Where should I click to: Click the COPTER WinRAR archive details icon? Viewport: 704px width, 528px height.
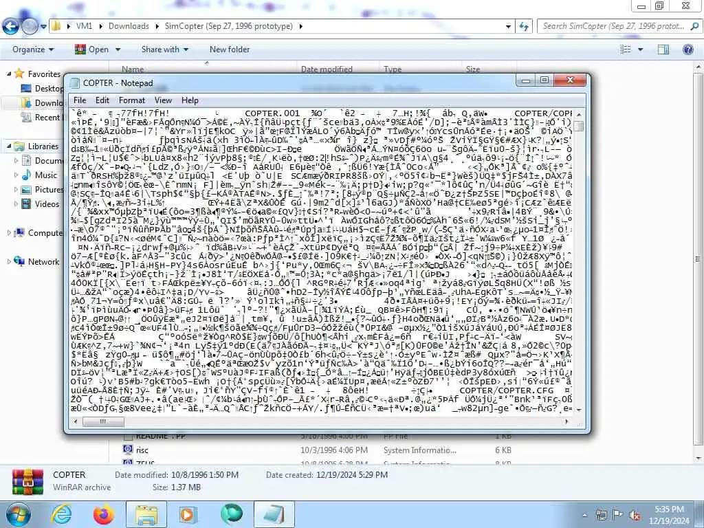(27, 481)
